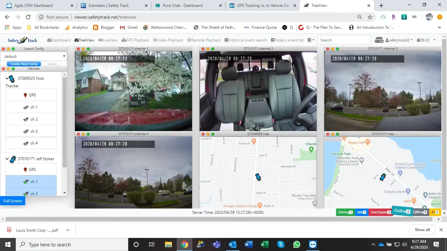The width and height of the screenshot is (447, 251).
Task: Click the Online vehicle count badge
Action: click(x=402, y=211)
